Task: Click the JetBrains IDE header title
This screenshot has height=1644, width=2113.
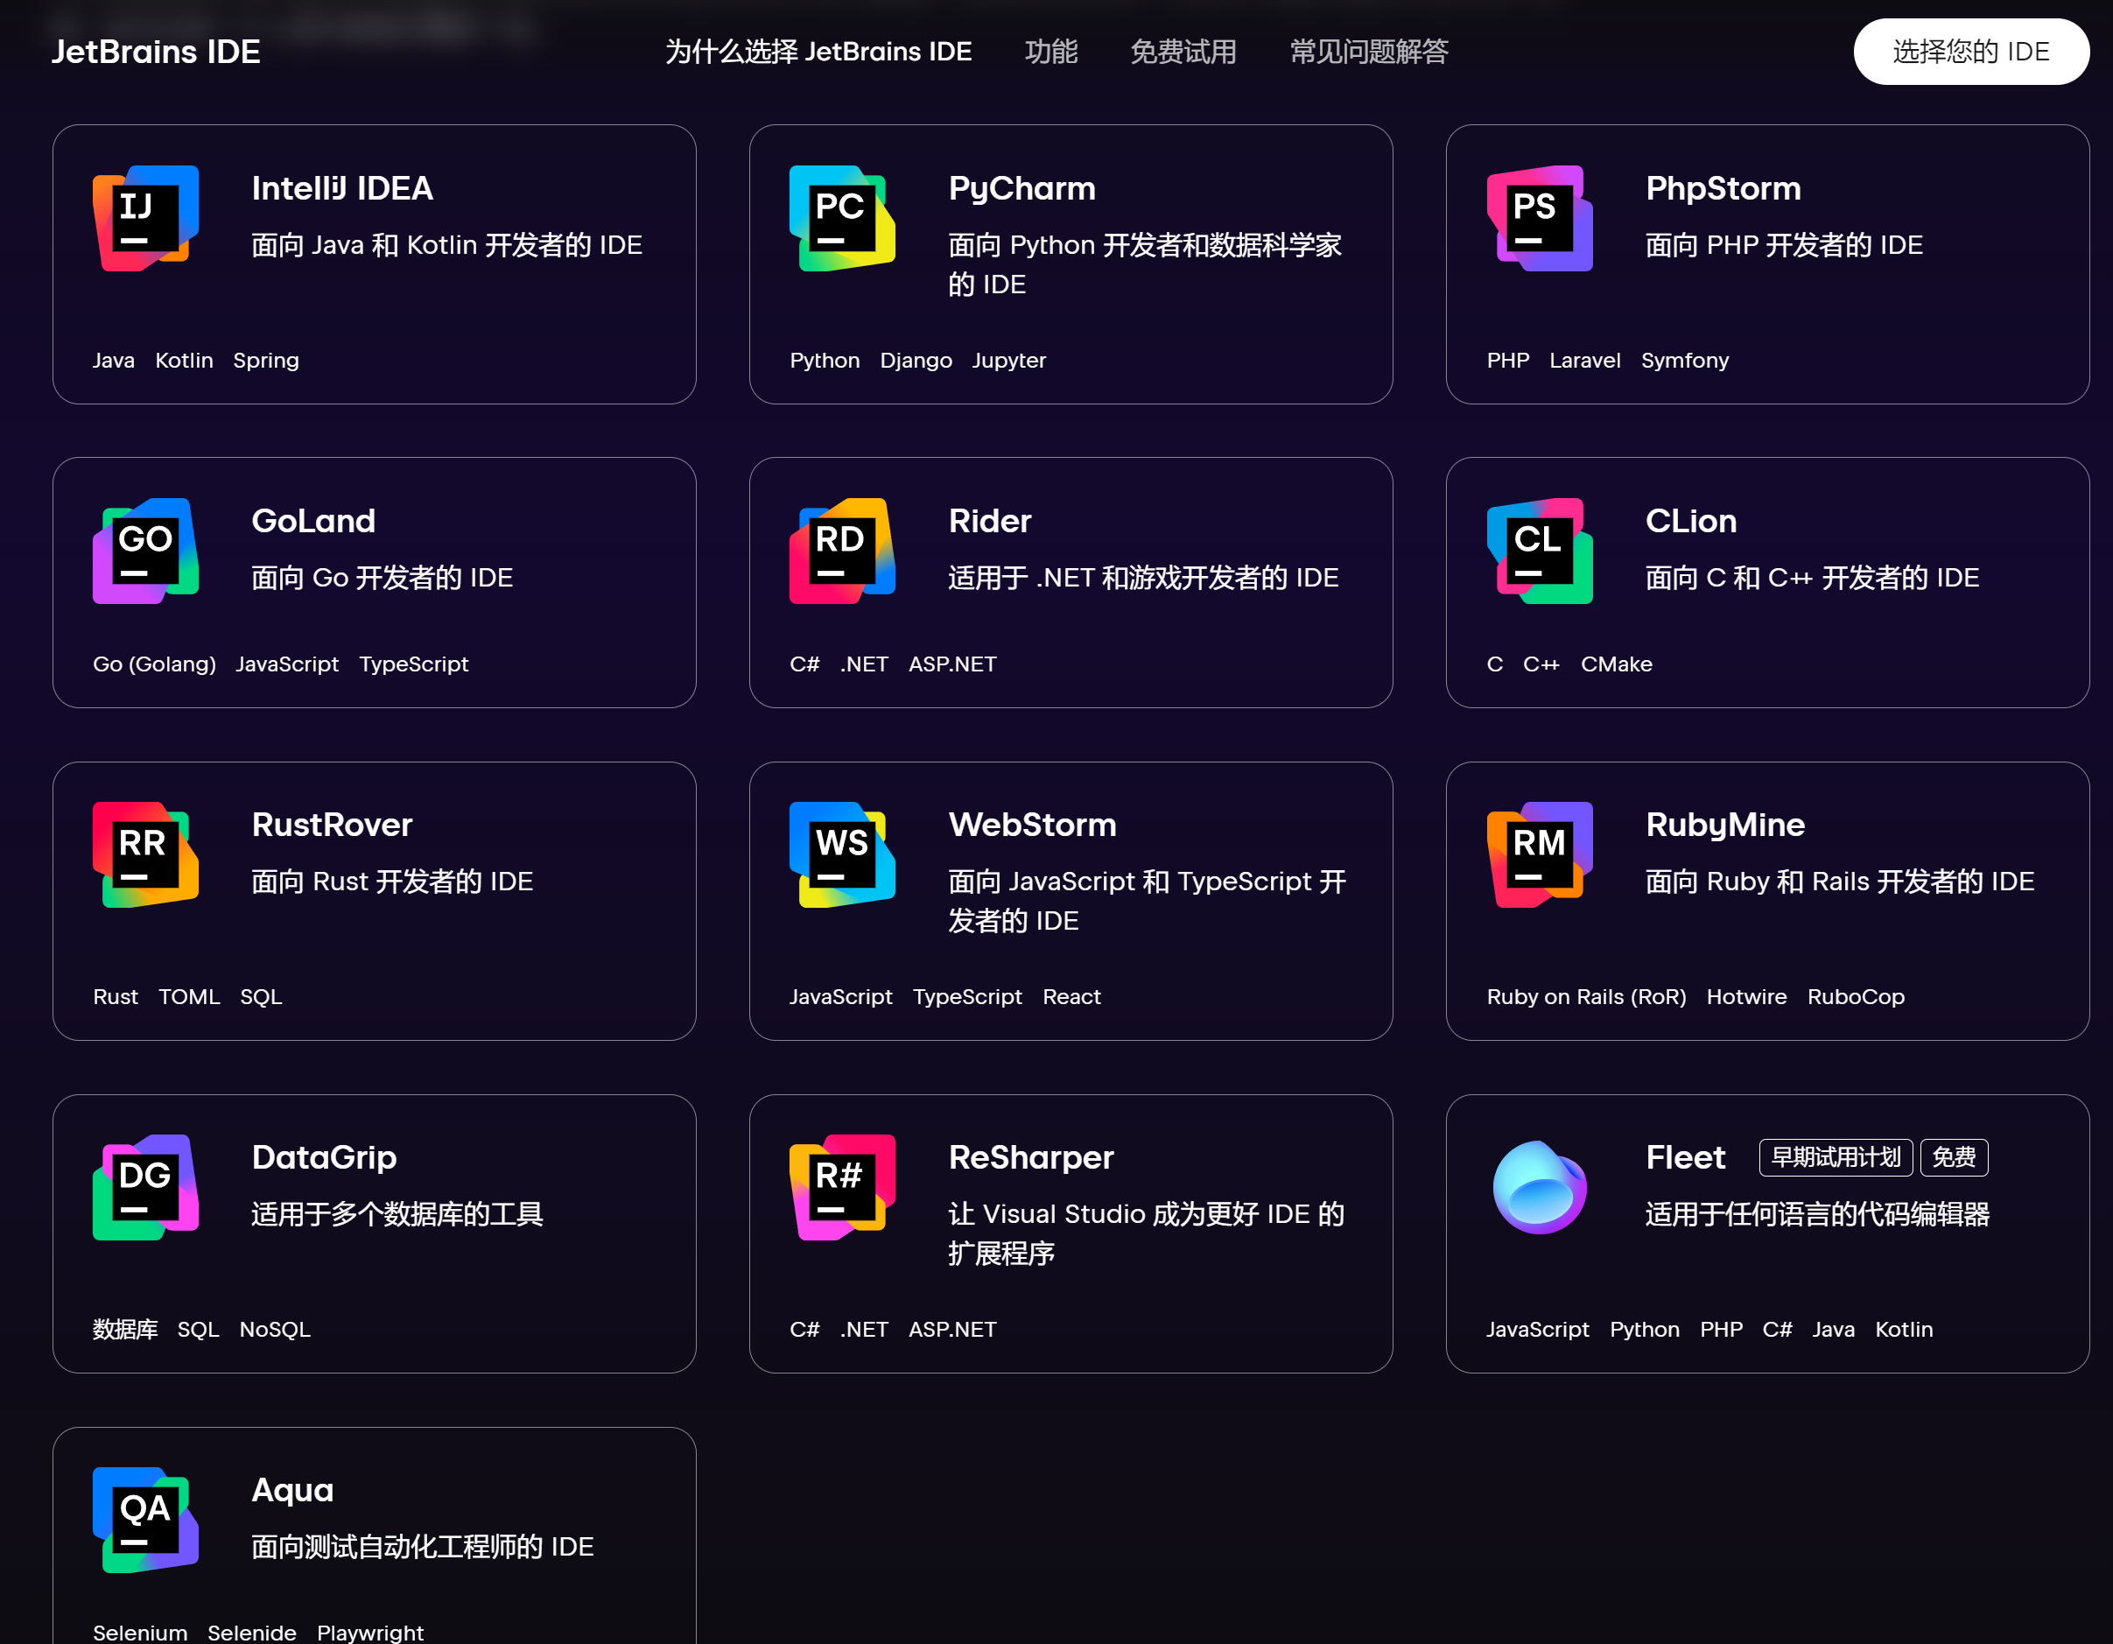Action: coord(156,52)
